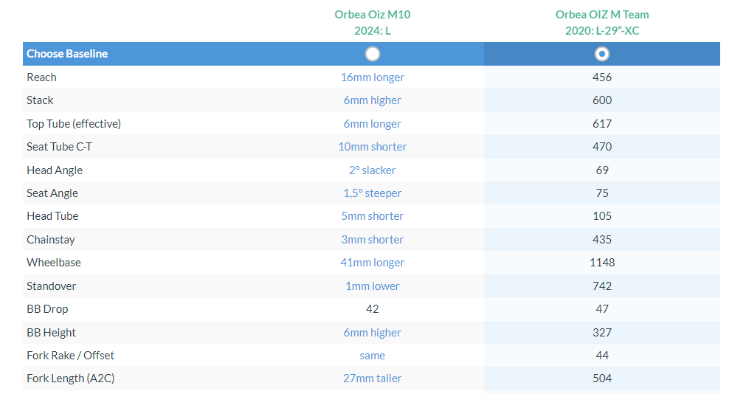Click the Seat Angle row label
The height and width of the screenshot is (394, 746).
[x=52, y=193]
